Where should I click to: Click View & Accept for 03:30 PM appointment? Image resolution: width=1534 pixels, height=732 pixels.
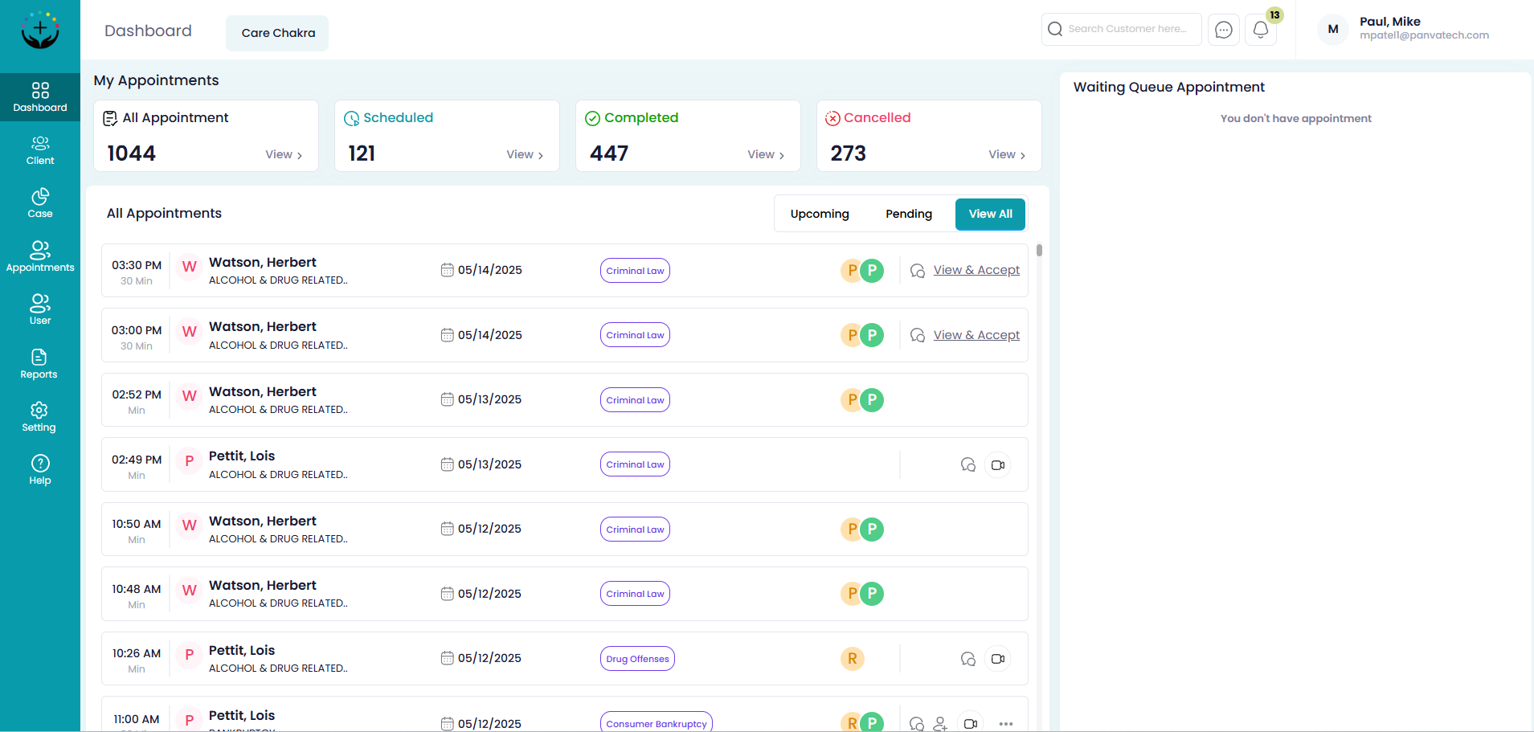(x=976, y=270)
